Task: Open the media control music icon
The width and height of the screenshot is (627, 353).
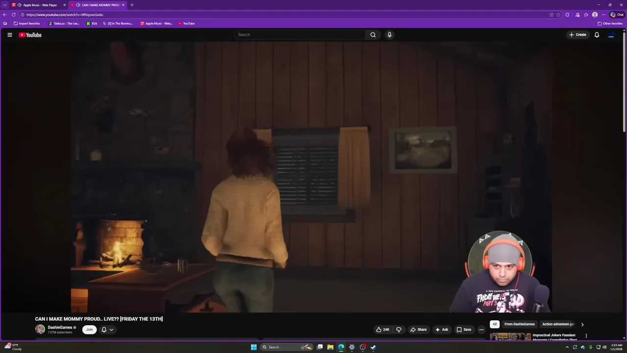Action: (x=578, y=15)
